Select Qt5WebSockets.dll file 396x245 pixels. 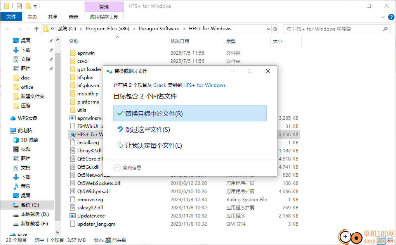(x=99, y=183)
